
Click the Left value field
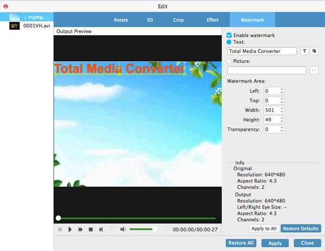tap(272, 91)
